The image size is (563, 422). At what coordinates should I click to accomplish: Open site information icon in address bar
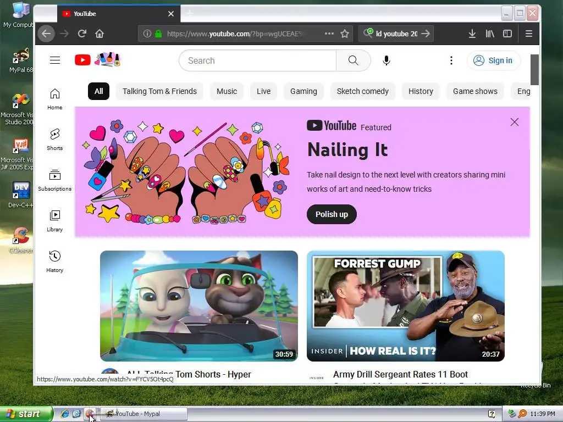(x=147, y=34)
